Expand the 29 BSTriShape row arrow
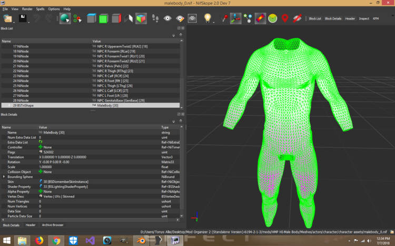 pos(9,106)
